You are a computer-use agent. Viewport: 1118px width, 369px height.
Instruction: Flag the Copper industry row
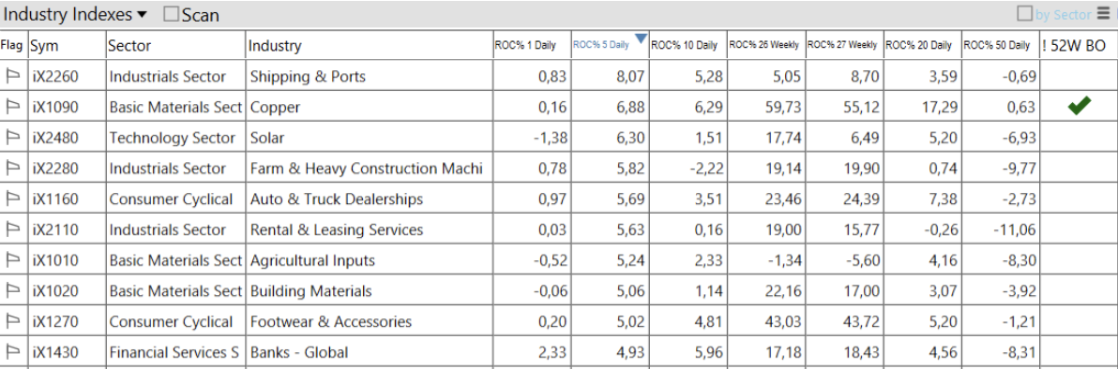[12, 107]
